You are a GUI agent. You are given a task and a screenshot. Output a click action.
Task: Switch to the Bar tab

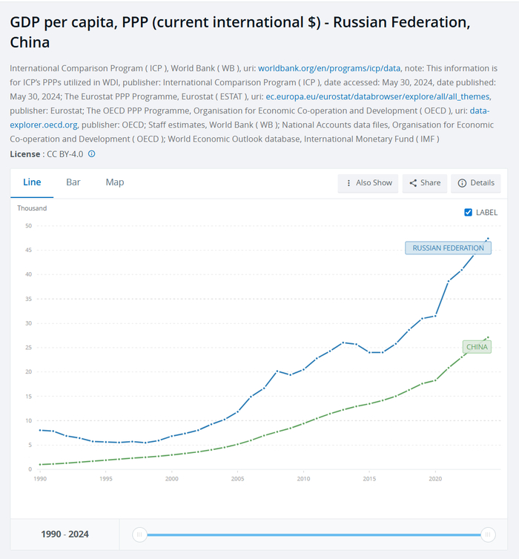point(73,182)
